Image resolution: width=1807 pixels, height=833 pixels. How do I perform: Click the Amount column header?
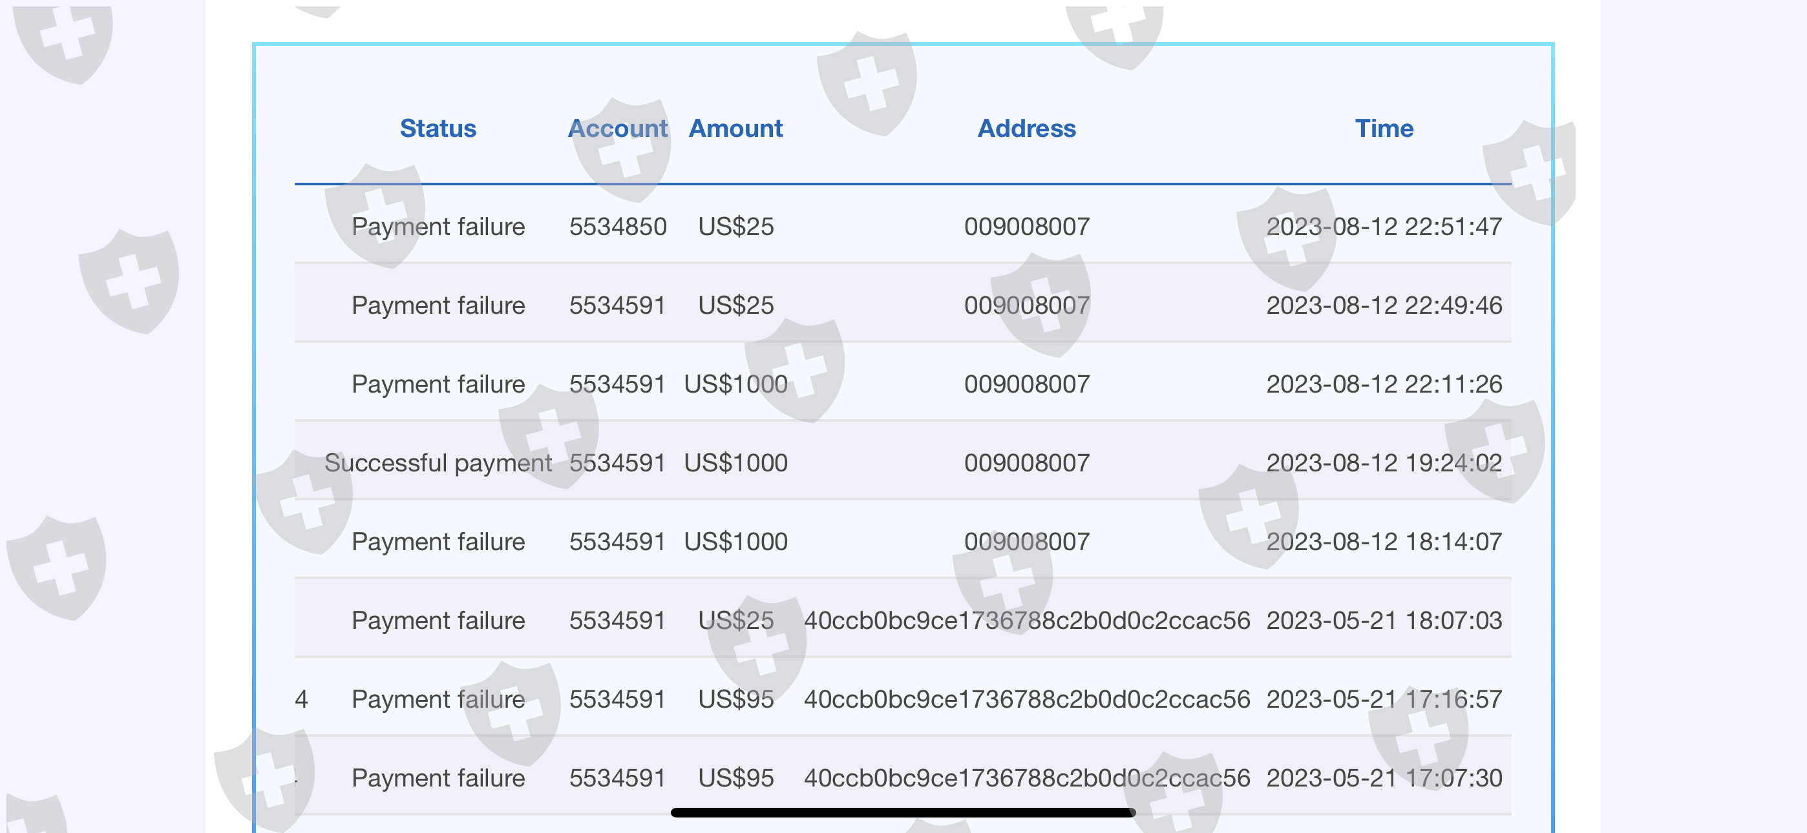[x=735, y=129]
